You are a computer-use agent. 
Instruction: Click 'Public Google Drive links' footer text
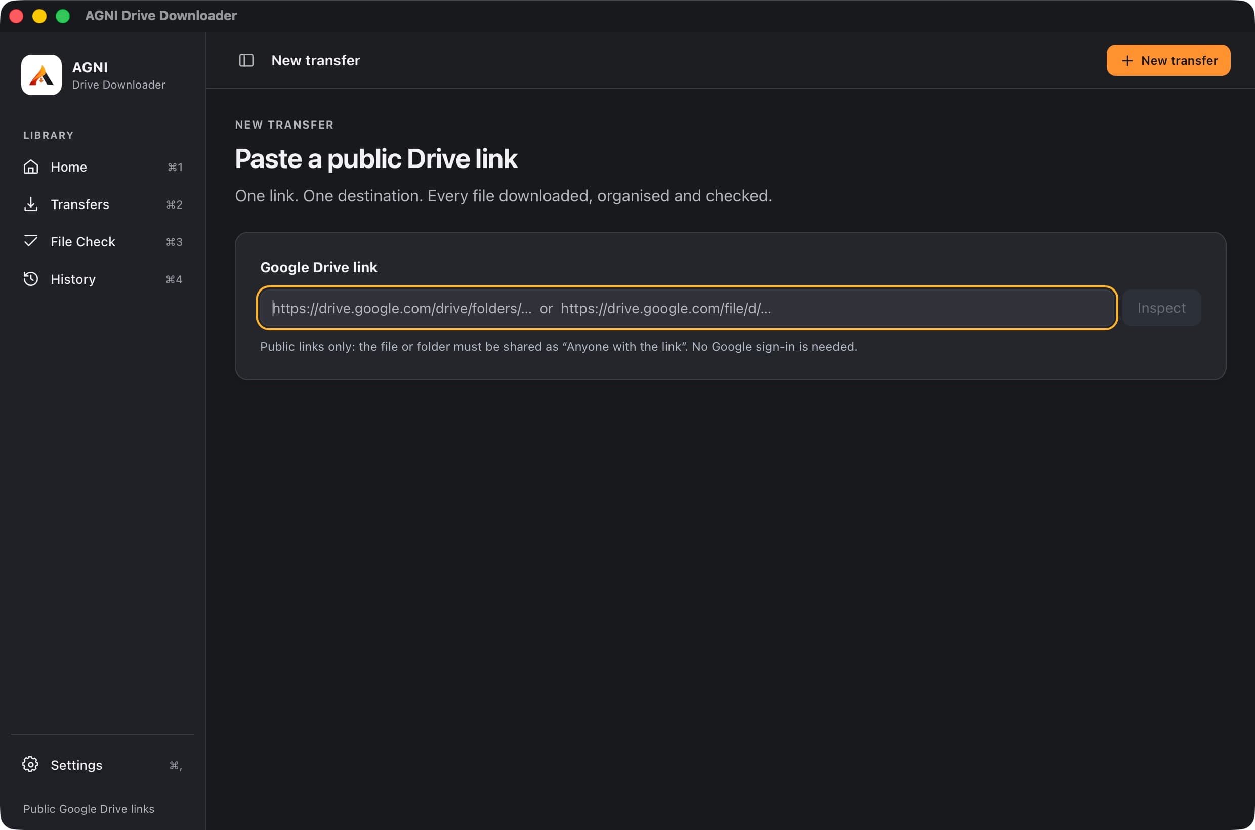[x=89, y=809]
